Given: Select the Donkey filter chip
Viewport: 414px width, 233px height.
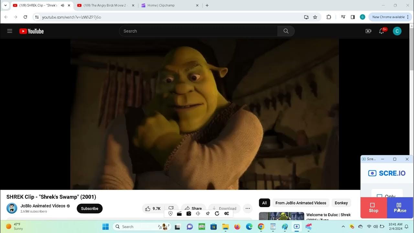Looking at the screenshot, I should (x=341, y=203).
